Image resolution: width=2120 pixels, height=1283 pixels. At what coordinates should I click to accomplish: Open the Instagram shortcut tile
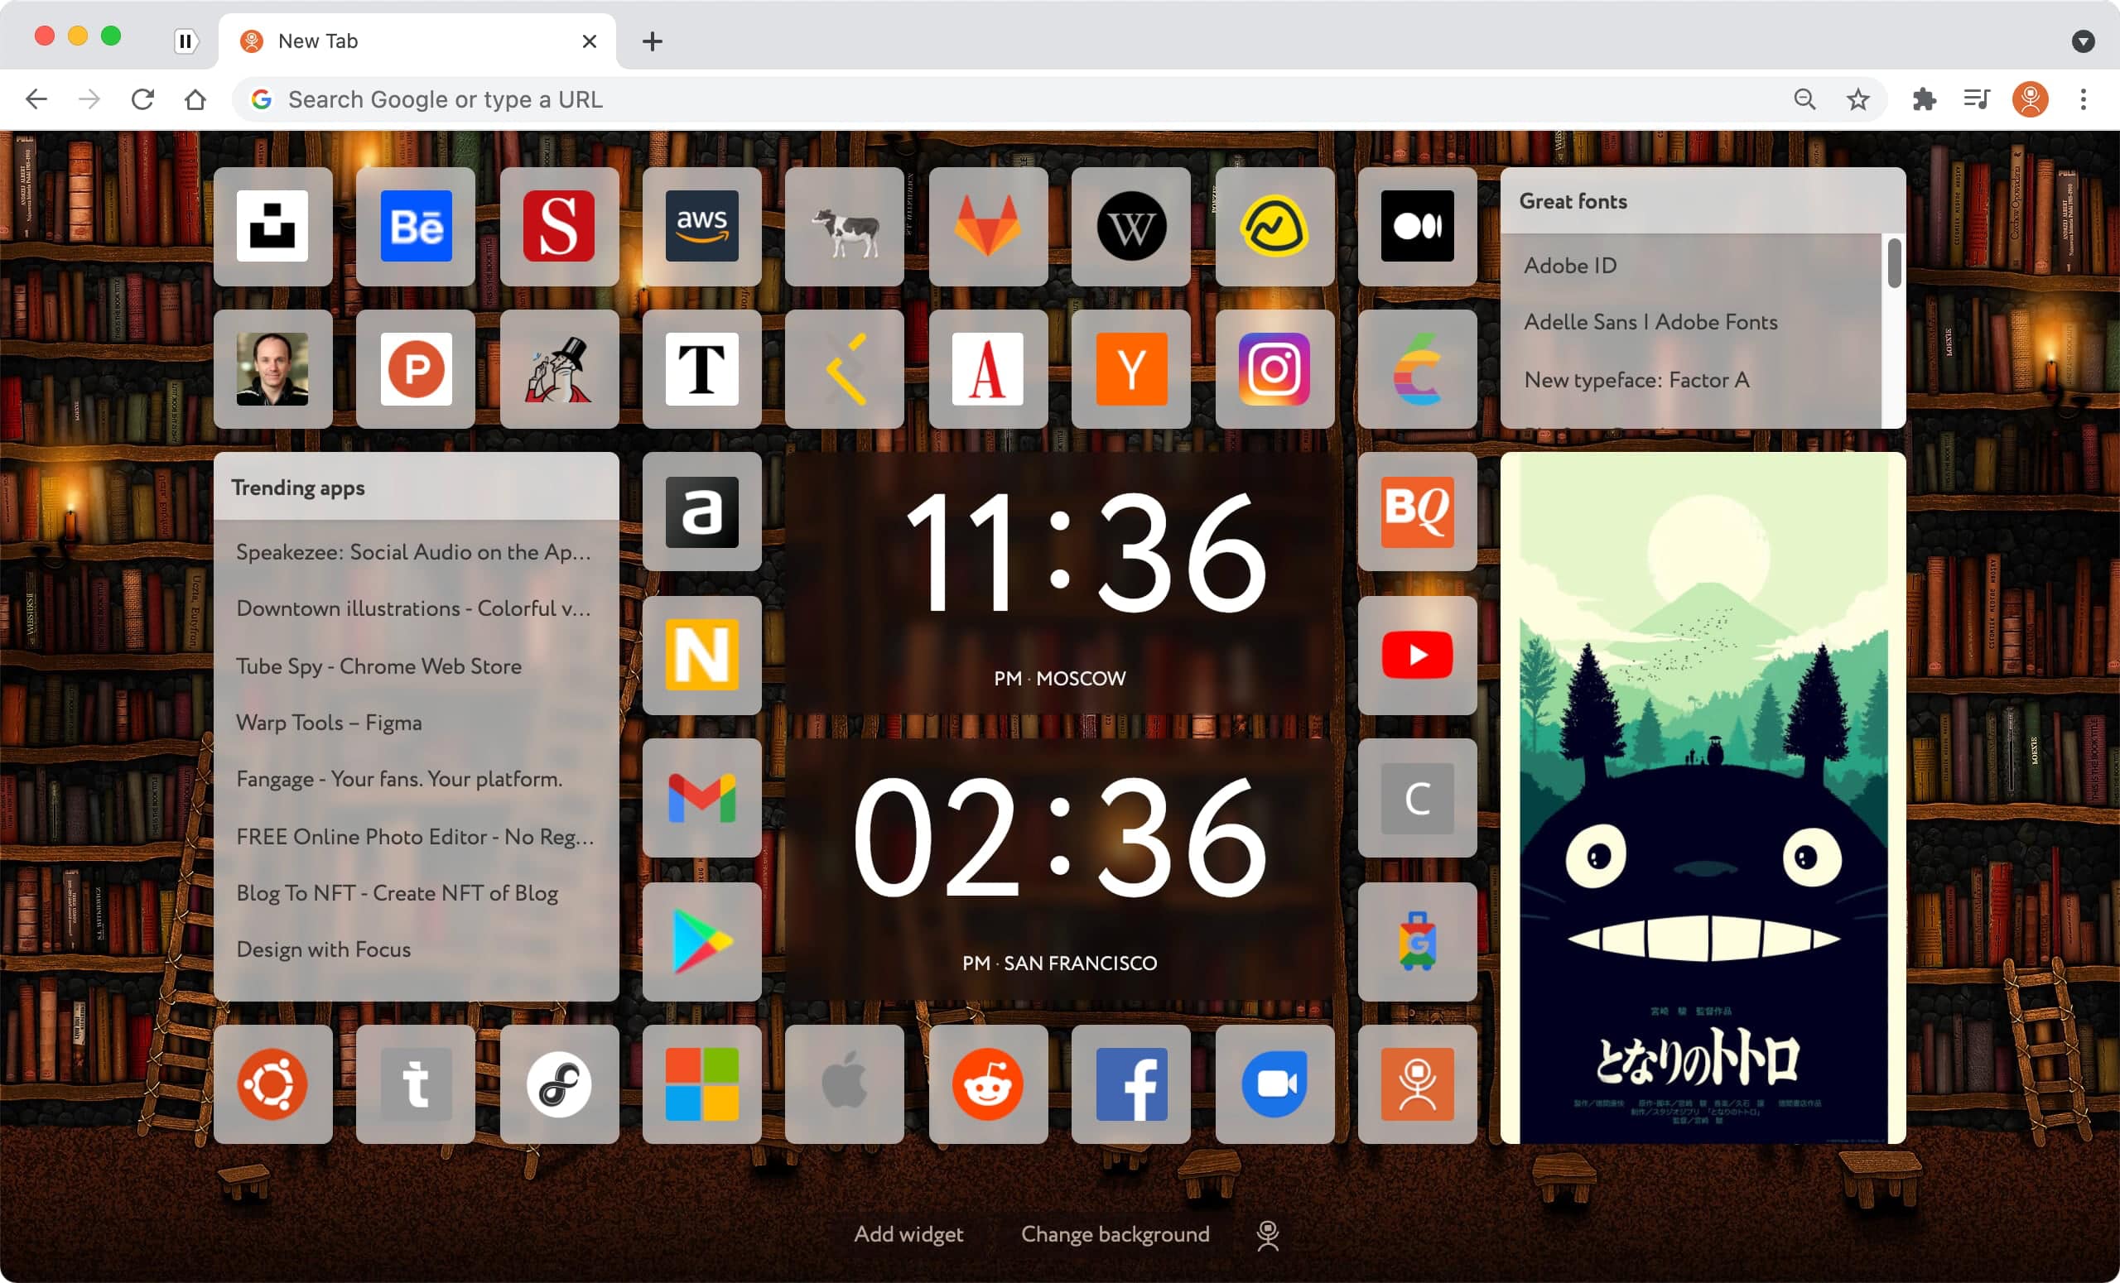point(1274,369)
